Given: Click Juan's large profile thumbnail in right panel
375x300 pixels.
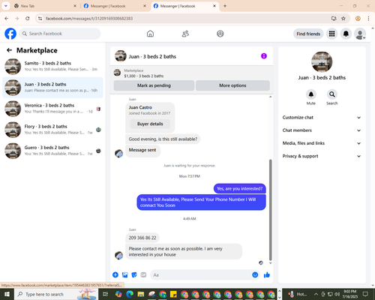Looking at the screenshot, I should (x=322, y=61).
